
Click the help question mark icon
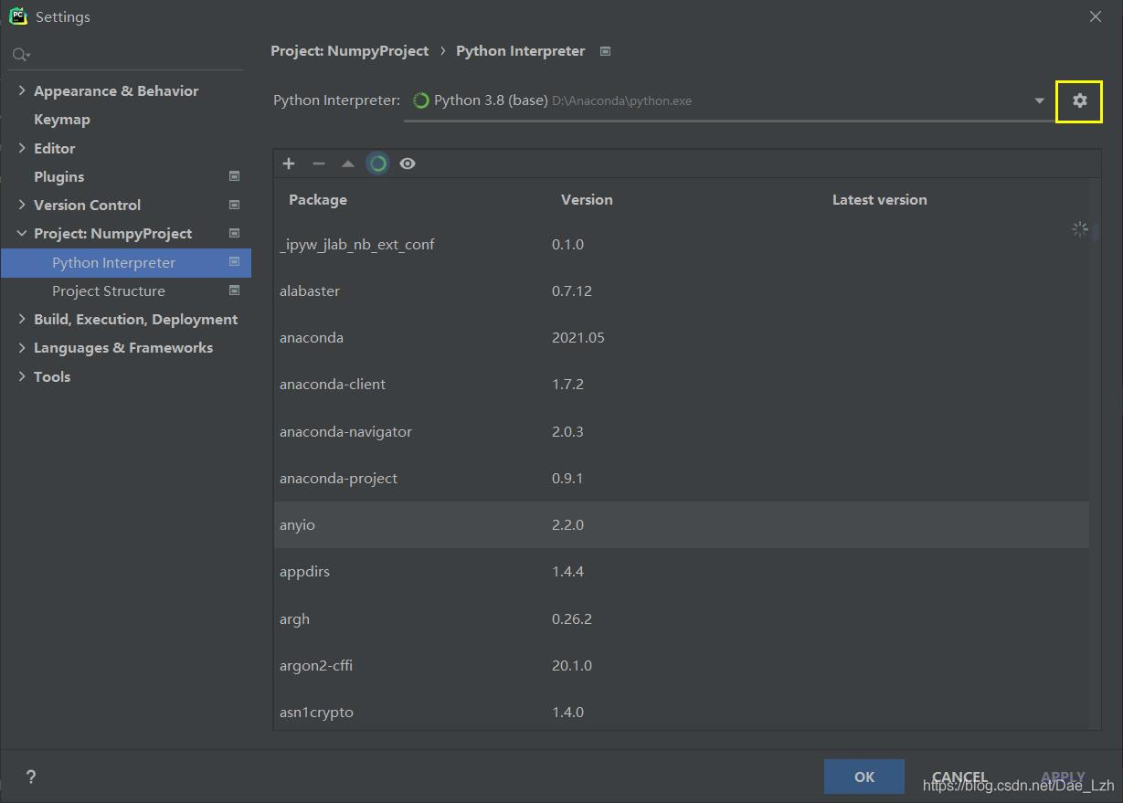click(x=31, y=777)
